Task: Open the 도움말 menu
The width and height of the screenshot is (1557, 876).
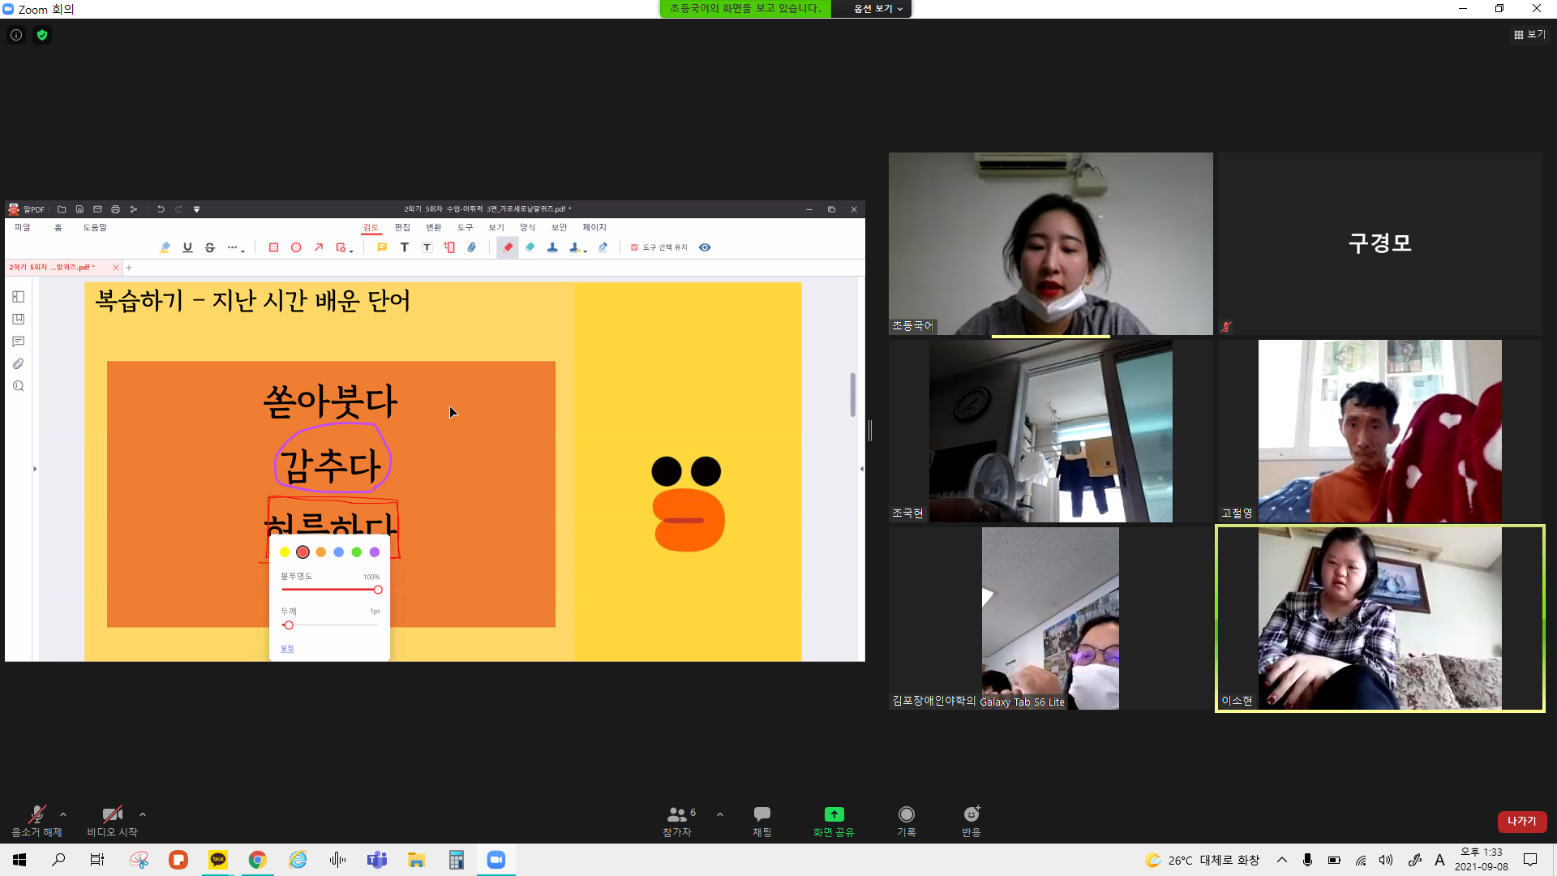Action: (95, 228)
